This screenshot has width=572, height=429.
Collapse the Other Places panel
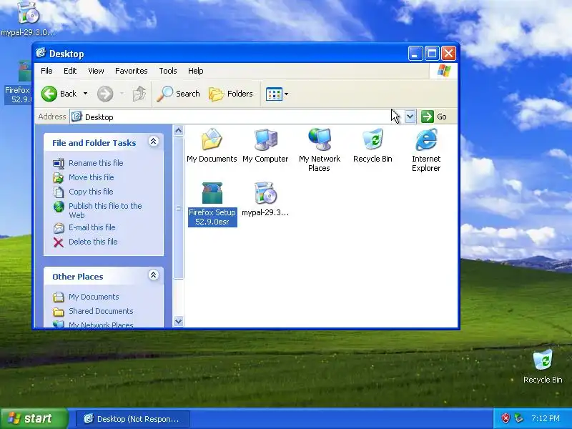tap(154, 275)
